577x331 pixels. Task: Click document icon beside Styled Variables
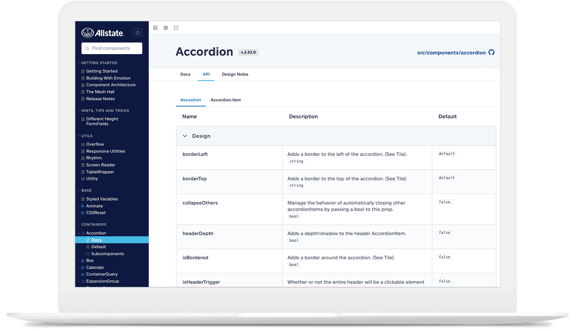pyautogui.click(x=83, y=199)
